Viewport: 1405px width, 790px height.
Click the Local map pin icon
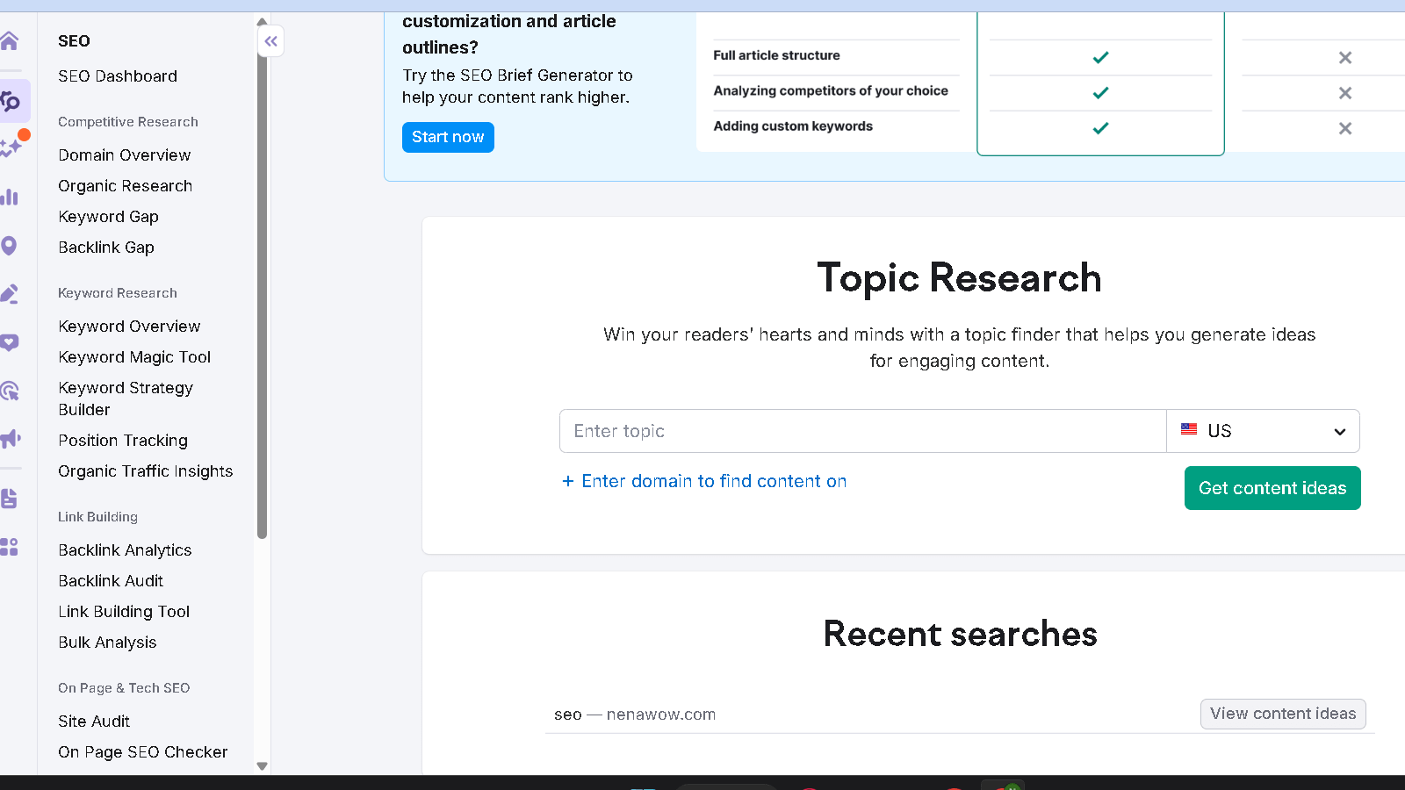[10, 246]
